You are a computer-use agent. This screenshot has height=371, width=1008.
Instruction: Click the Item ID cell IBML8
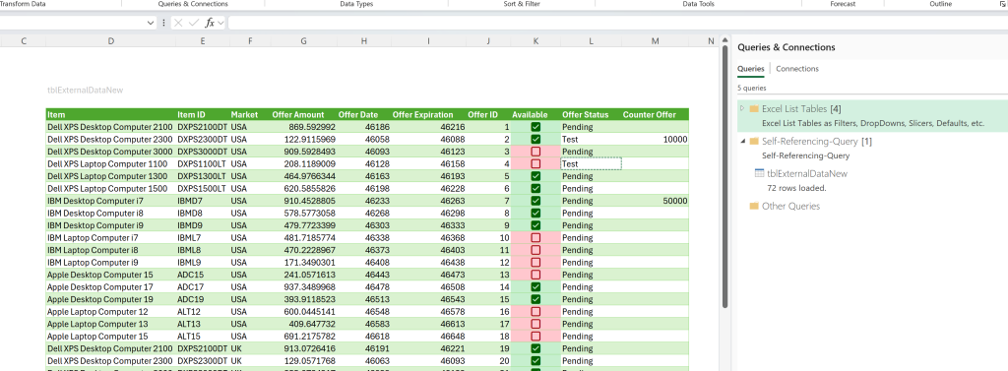[x=203, y=250]
